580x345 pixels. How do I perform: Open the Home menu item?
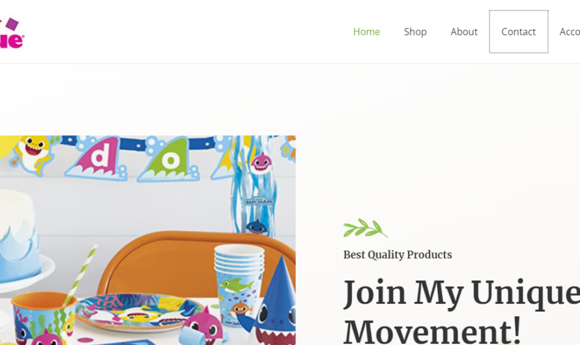pyautogui.click(x=366, y=32)
